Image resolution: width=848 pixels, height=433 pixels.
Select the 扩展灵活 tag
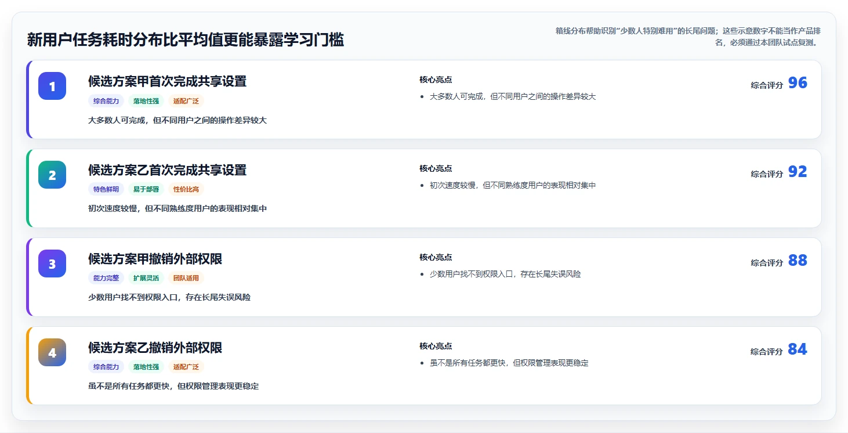[146, 278]
